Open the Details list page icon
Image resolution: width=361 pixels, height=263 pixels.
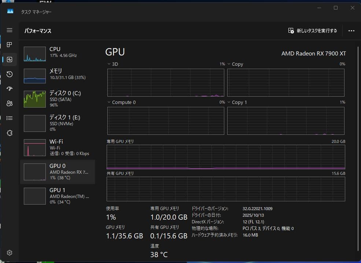coord(10,118)
